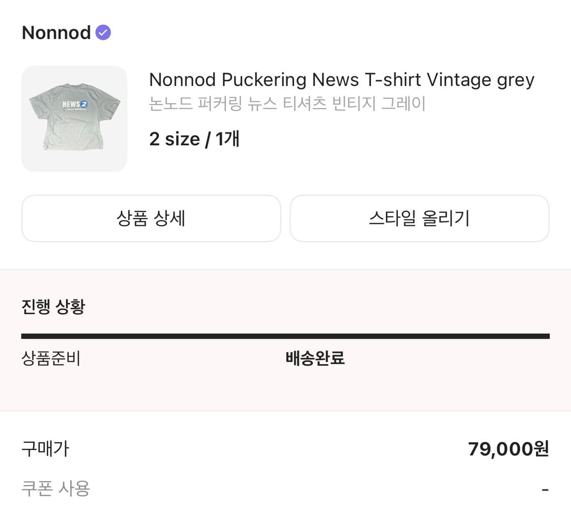Tap the dash value for coupon usage
The width and height of the screenshot is (571, 513).
click(545, 490)
